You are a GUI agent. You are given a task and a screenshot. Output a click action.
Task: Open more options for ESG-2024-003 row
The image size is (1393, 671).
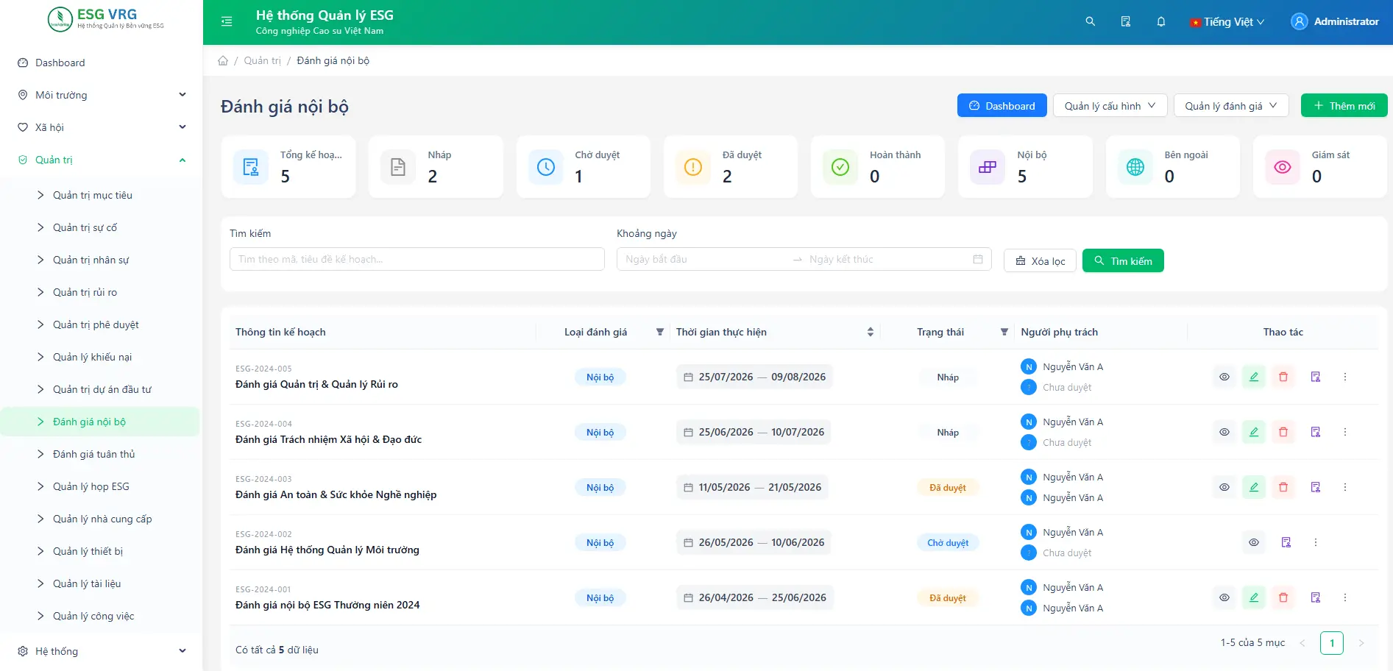1345,487
